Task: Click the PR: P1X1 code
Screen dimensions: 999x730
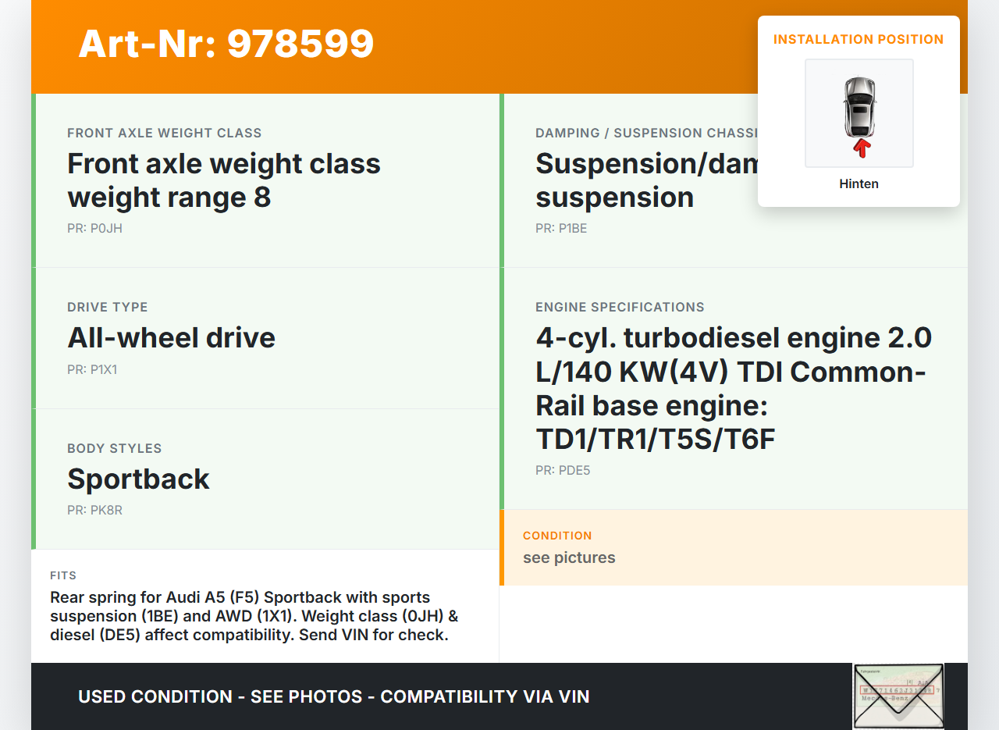Action: pos(92,369)
